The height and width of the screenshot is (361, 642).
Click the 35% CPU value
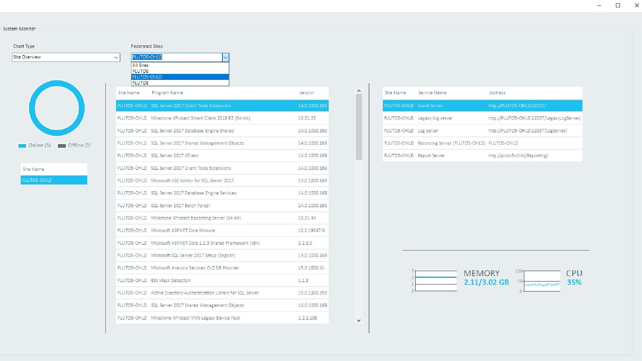(x=574, y=282)
